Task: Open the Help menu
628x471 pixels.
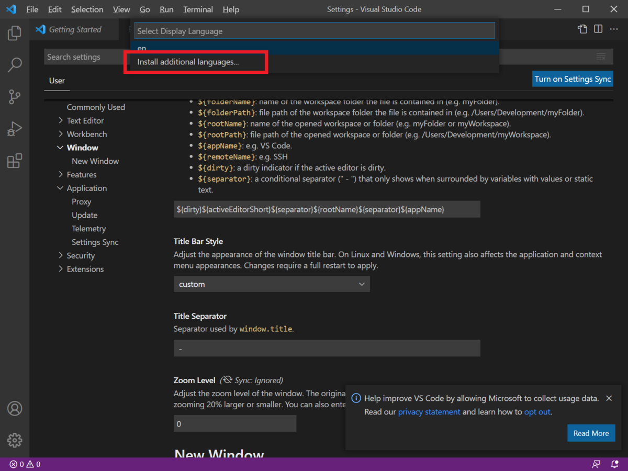Action: click(231, 9)
